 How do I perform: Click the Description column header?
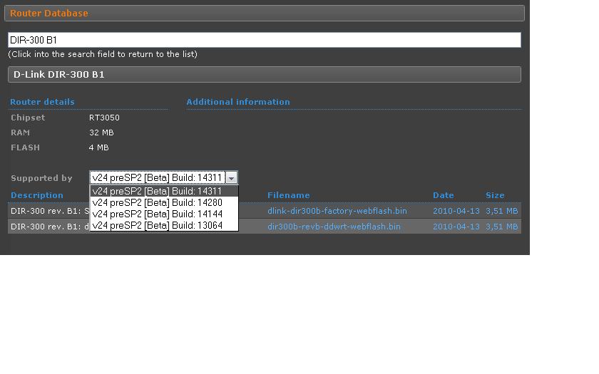tap(37, 195)
